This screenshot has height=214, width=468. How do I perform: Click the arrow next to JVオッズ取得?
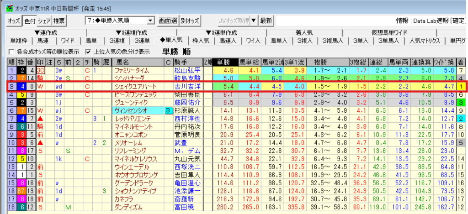click(x=254, y=21)
